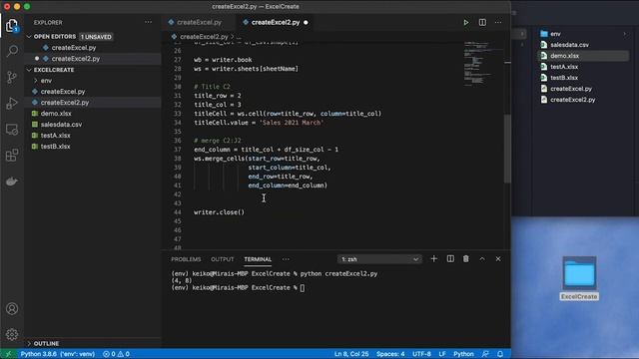This screenshot has width=639, height=359.
Task: Show more panel tabs ellipsis
Action: click(286, 259)
